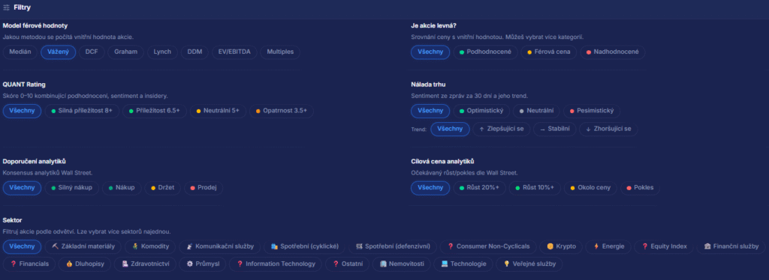The height and width of the screenshot is (280, 769).
Task: Click the Základní materiály pickaxe icon
Action: coord(55,247)
